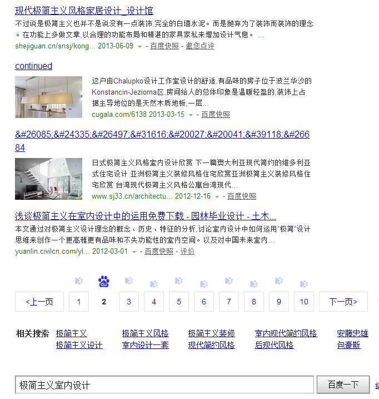Image resolution: width=379 pixels, height=399 pixels.
Task: Expand the dropdown arrow after sj33.cn date
Action: click(x=217, y=196)
